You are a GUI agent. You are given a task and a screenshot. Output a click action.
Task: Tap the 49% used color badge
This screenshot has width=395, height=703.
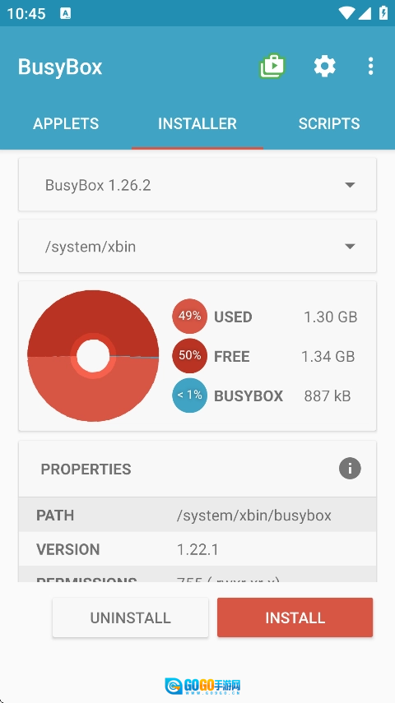tap(189, 317)
